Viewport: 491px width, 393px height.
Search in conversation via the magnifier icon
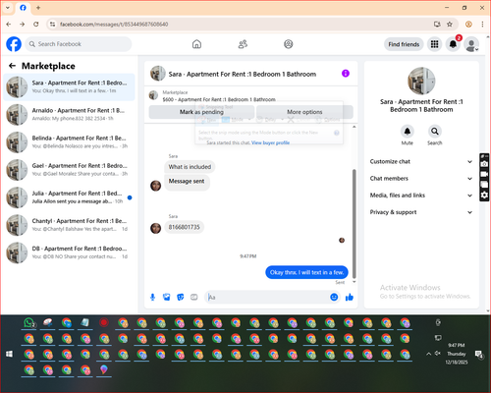point(435,132)
